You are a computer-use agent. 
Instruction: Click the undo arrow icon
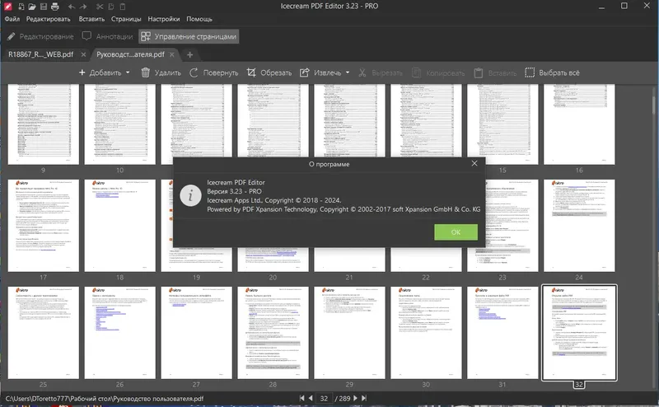pos(72,7)
